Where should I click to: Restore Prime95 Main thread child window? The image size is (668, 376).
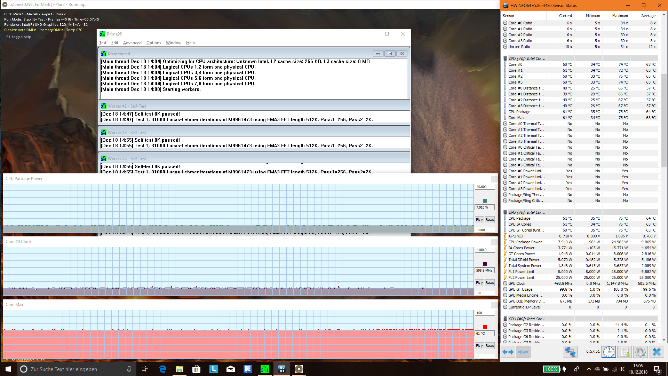tap(390, 54)
